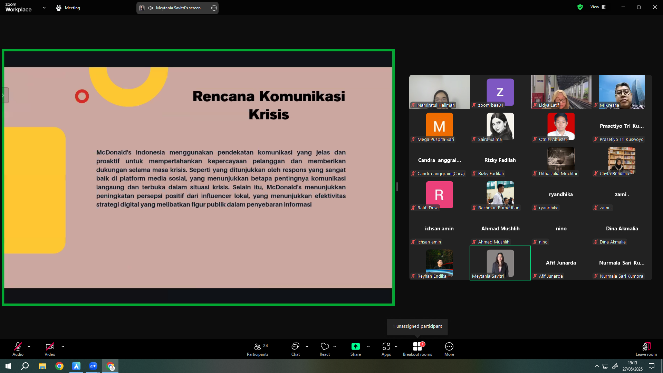Image resolution: width=663 pixels, height=373 pixels.
Task: Open Breakout rooms
Action: 417,349
